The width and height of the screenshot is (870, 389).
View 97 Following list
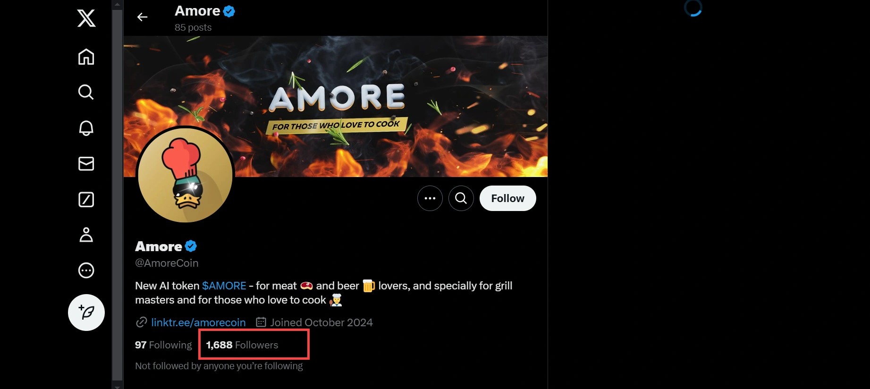[x=163, y=345]
